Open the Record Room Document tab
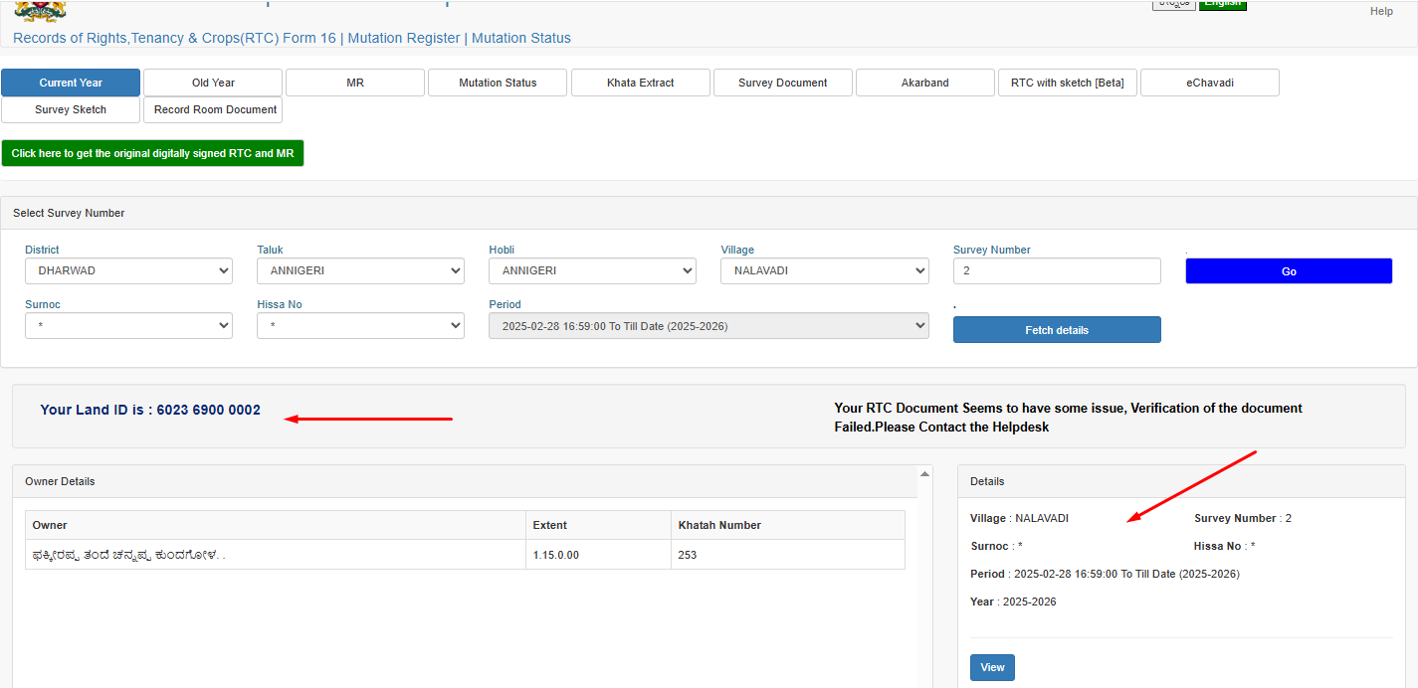Screen dimensions: 1418x688 click(213, 109)
